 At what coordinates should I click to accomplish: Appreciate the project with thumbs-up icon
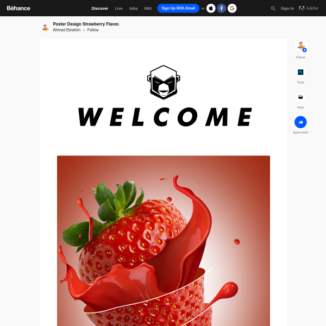pos(300,122)
